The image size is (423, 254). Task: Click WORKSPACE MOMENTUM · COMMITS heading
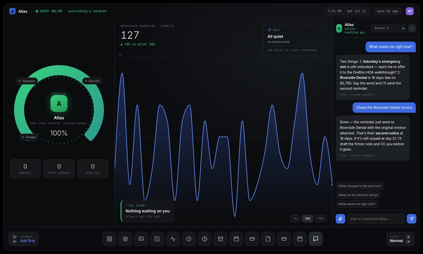[x=147, y=26]
